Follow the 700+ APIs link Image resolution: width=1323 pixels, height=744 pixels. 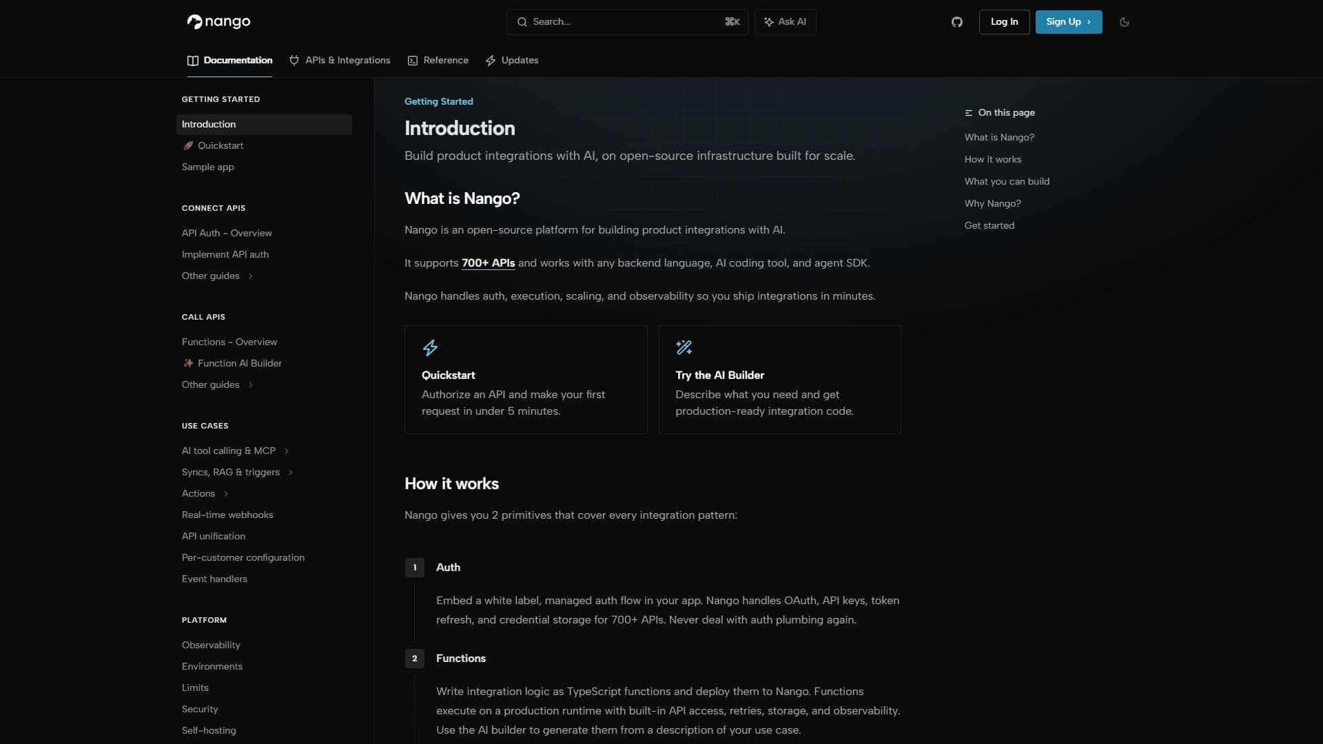click(x=488, y=263)
